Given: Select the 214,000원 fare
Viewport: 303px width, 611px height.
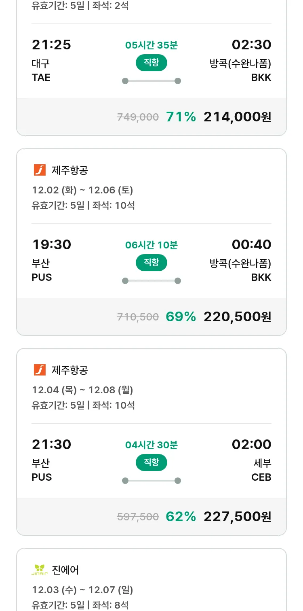Looking at the screenshot, I should 237,117.
